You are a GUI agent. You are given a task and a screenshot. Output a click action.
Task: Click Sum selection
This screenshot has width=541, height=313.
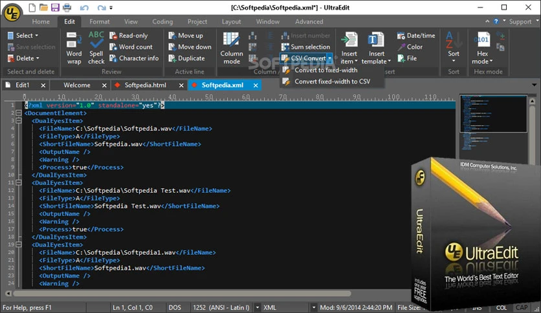305,47
